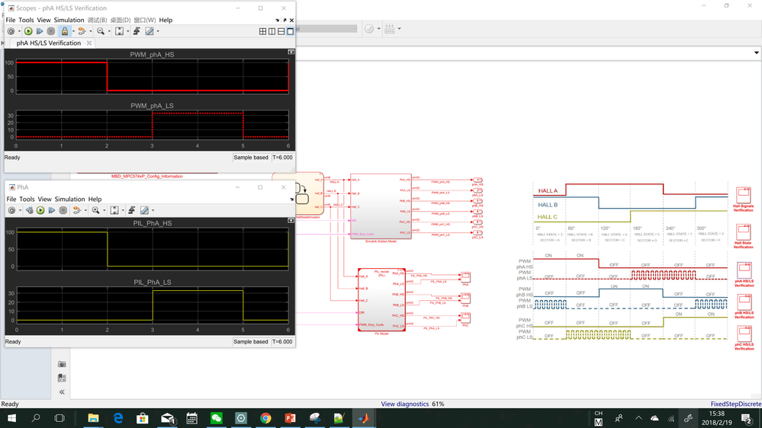Open triggers icon in PhA window
762x428 pixels.
click(x=132, y=210)
